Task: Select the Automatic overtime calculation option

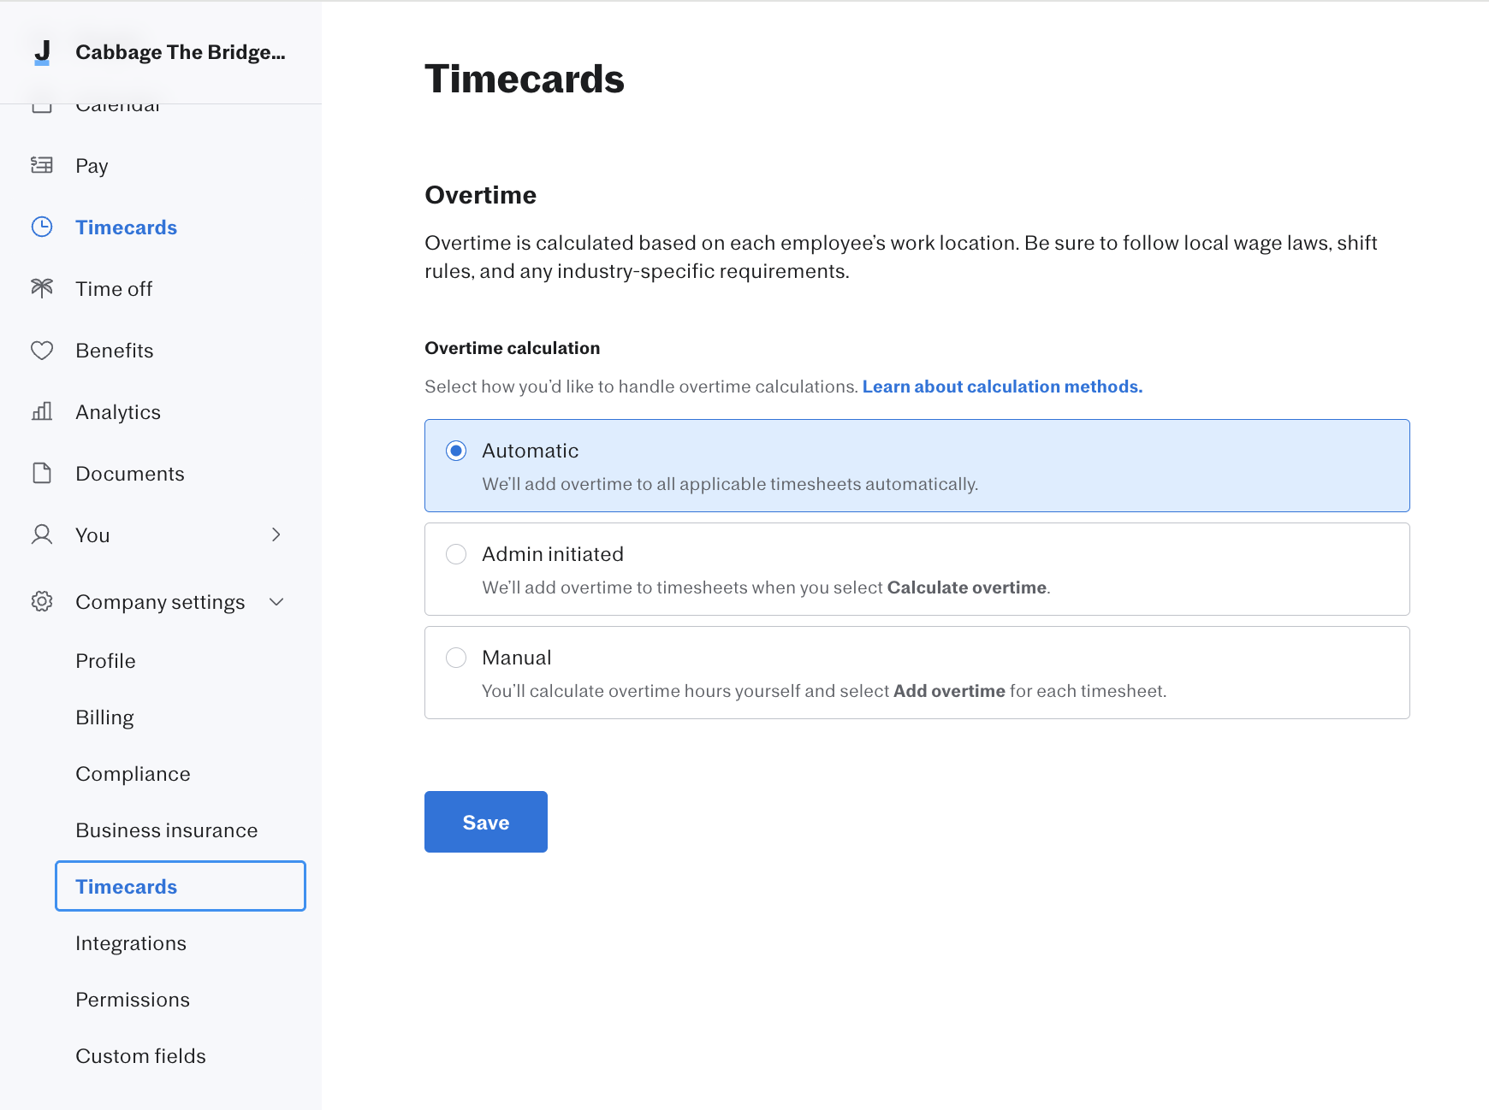Action: coord(457,450)
